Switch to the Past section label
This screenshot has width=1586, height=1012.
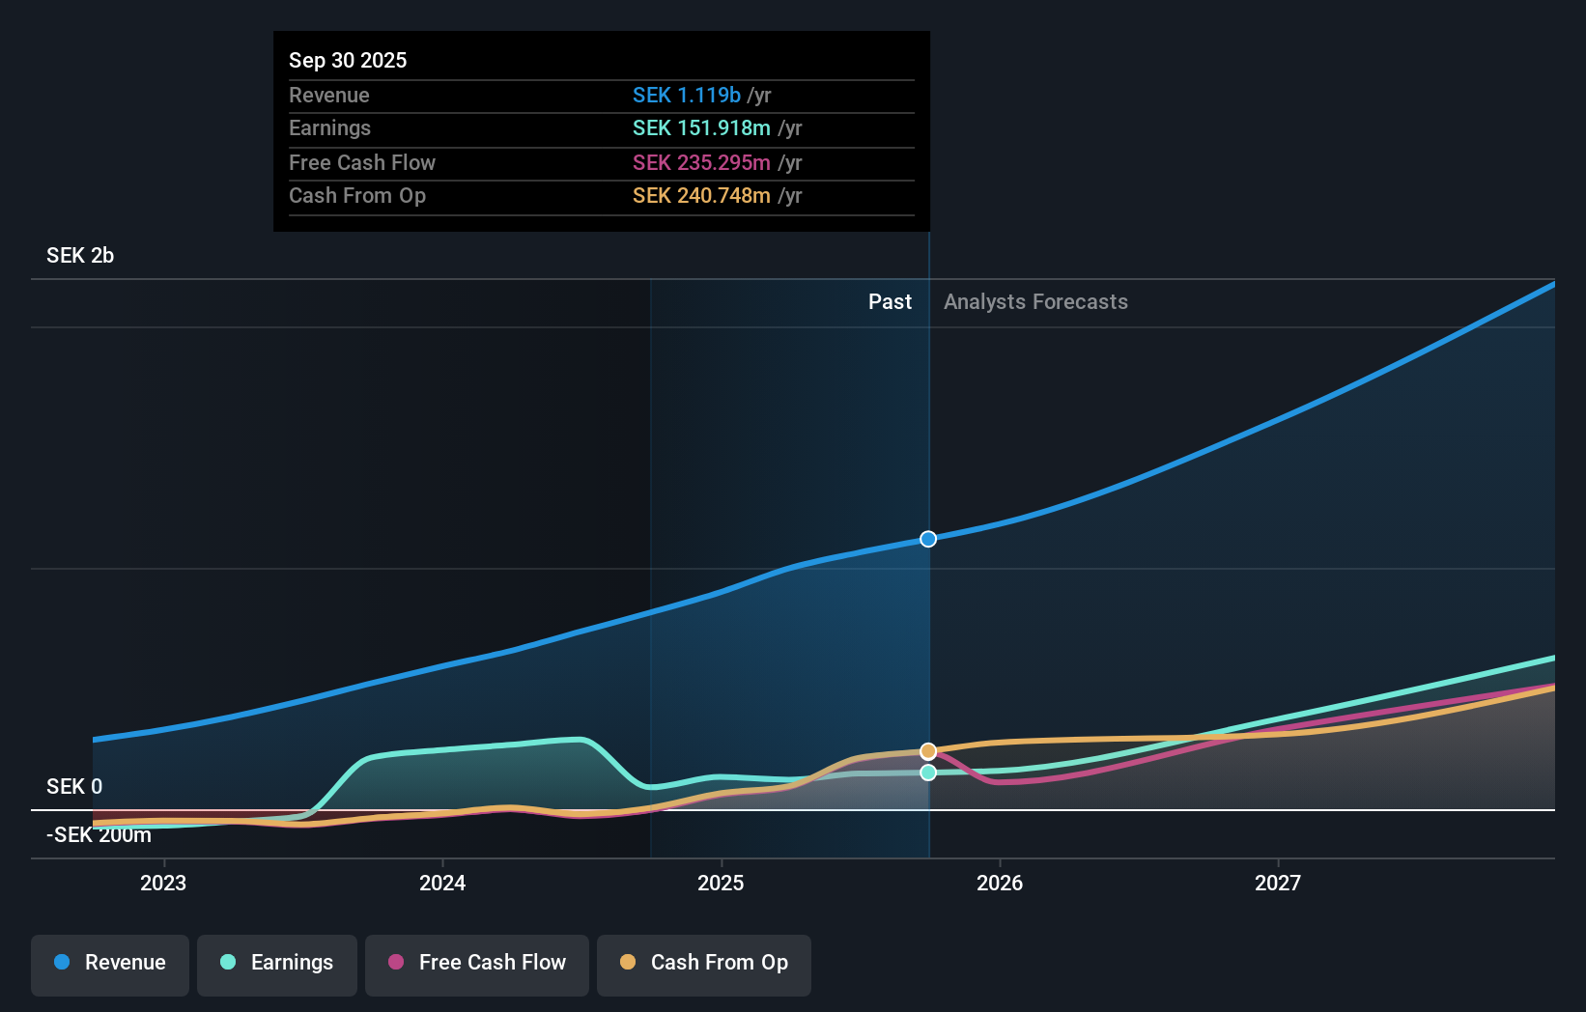(890, 301)
